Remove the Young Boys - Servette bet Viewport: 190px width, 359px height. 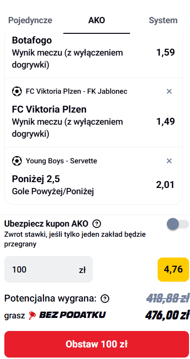[169, 161]
